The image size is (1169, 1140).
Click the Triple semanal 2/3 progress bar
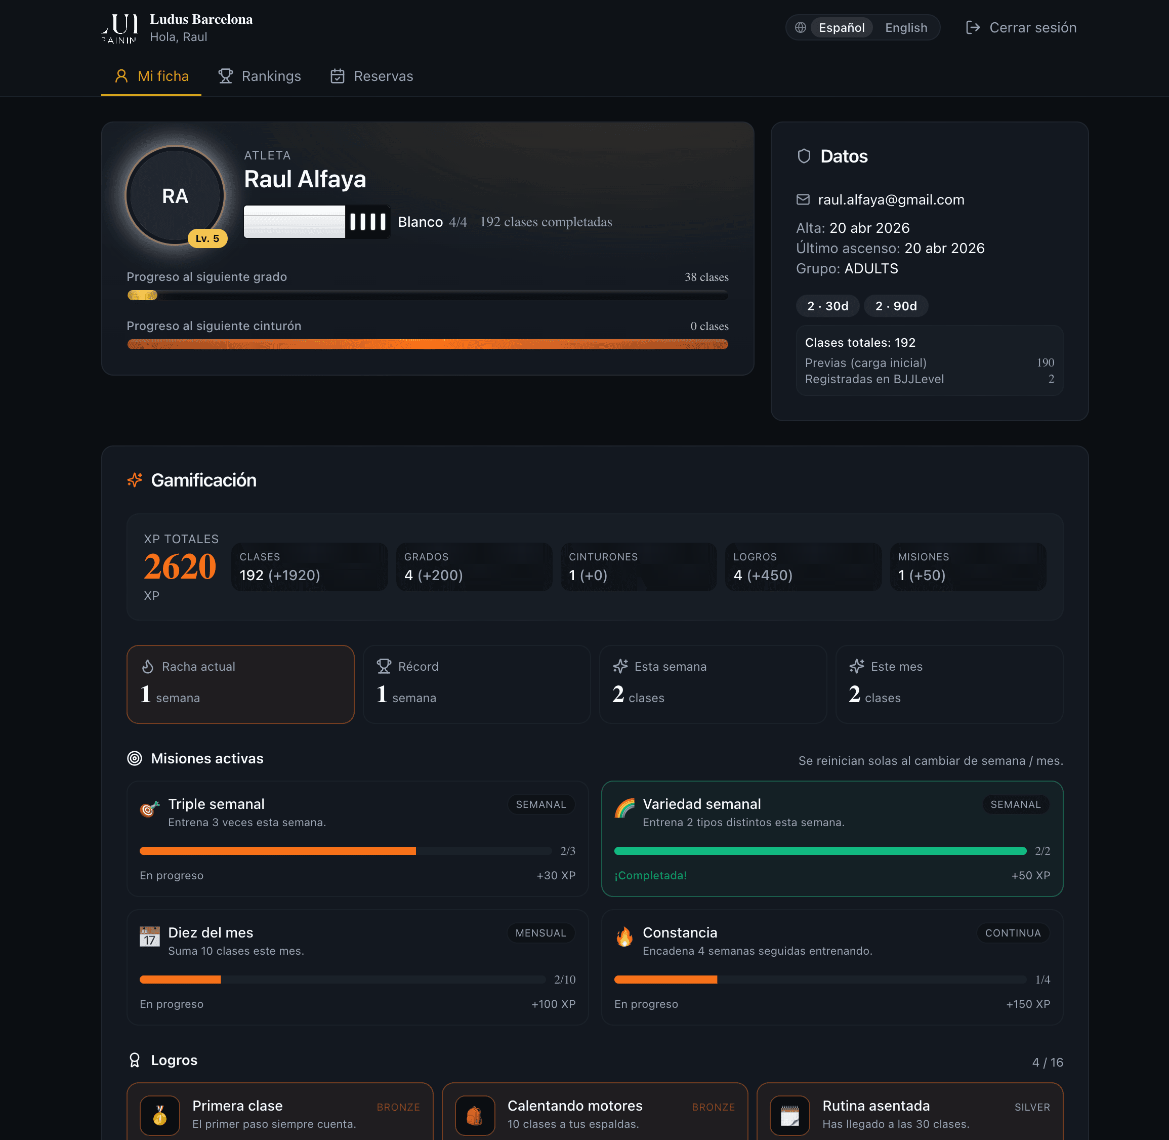[345, 851]
